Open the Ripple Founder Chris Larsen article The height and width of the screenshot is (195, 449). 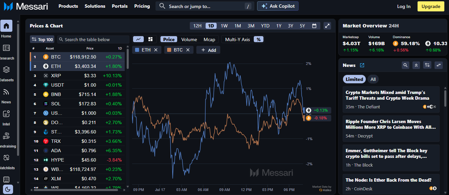[x=391, y=128]
